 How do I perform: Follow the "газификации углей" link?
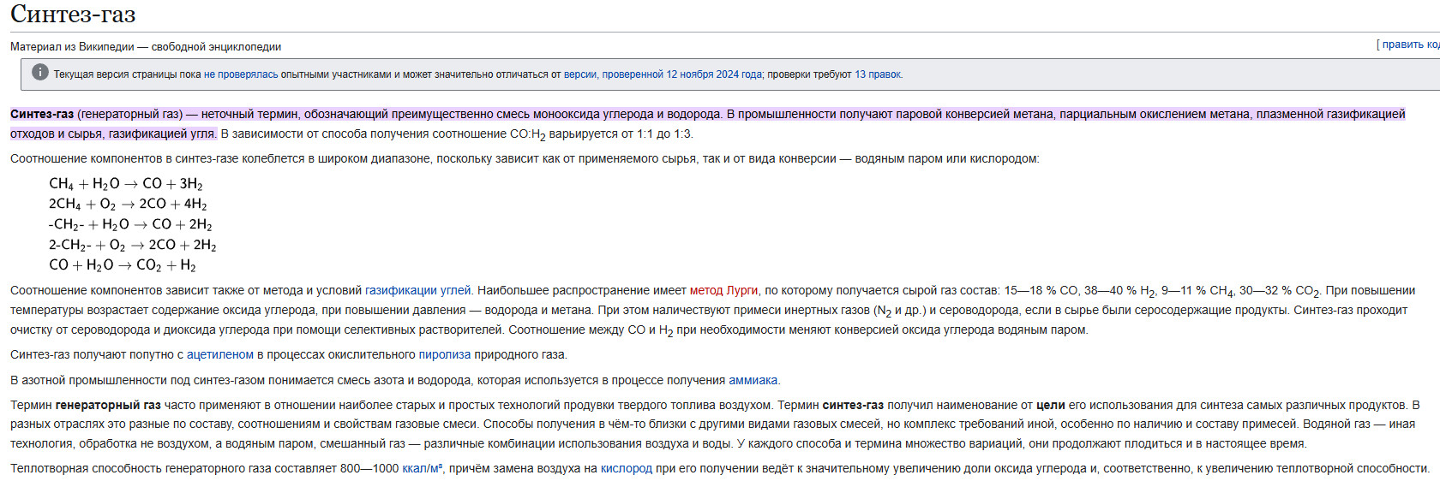click(x=417, y=290)
